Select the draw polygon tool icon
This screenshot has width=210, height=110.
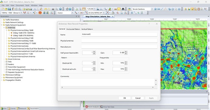pyautogui.click(x=155, y=9)
